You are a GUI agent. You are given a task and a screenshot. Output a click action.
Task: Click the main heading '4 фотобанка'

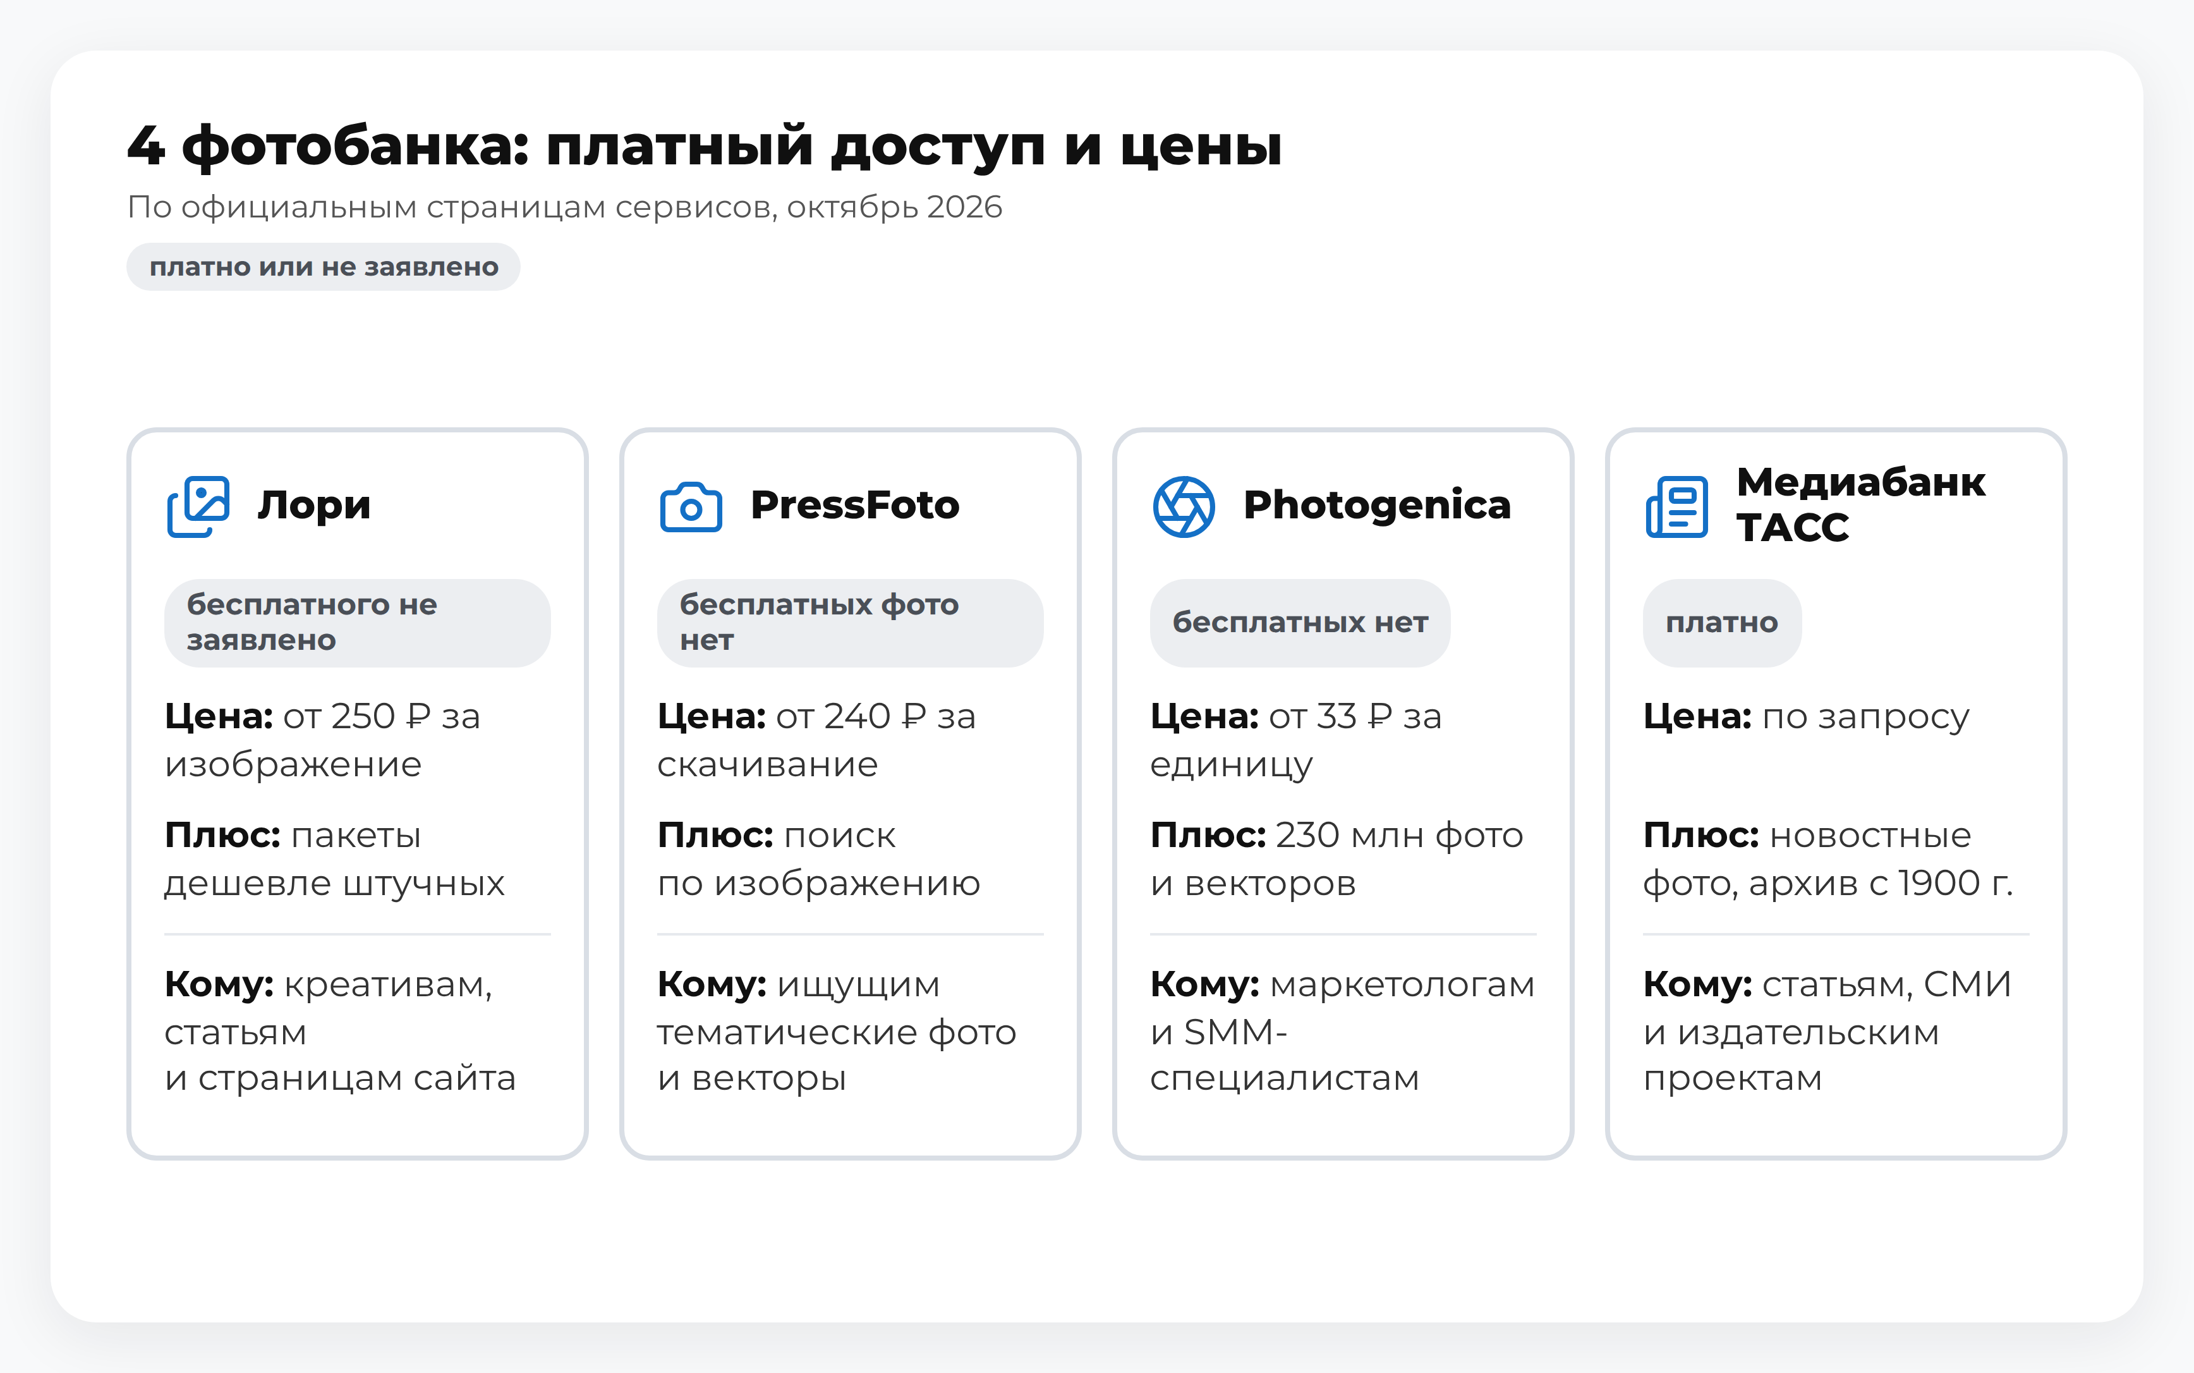coord(705,146)
